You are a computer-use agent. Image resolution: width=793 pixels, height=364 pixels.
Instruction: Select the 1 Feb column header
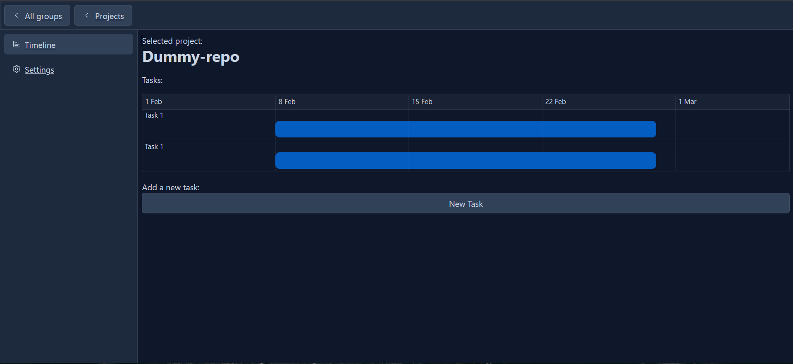coord(153,101)
